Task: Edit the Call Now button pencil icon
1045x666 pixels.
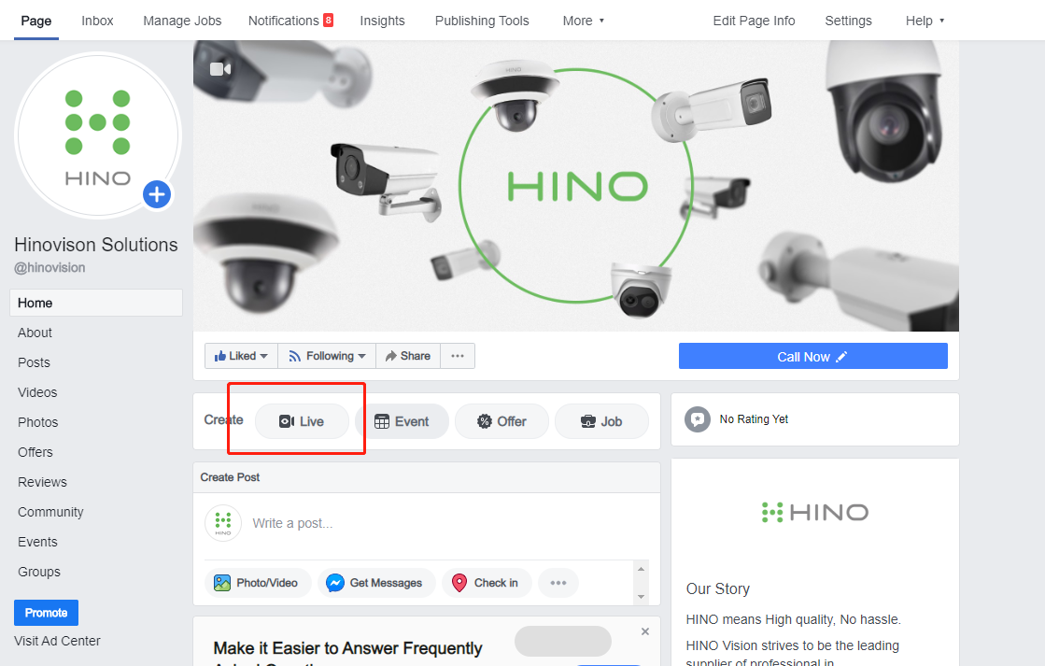Action: coord(841,357)
